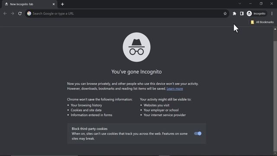Focus the Search Google or type a URL field
277x156 pixels.
(x=127, y=13)
